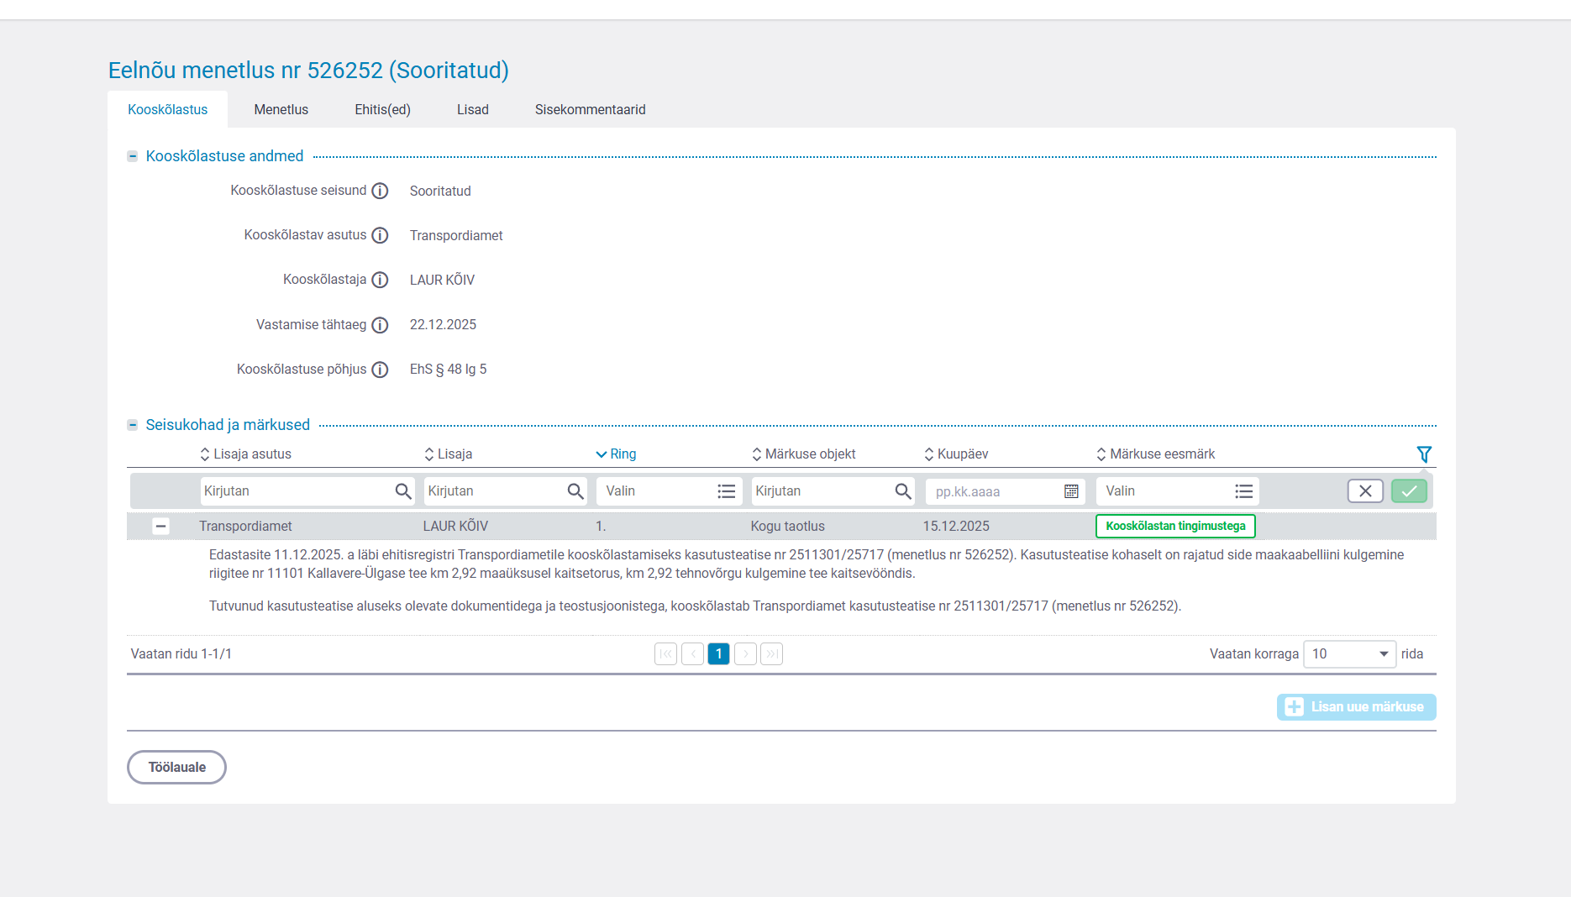This screenshot has height=897, width=1571.
Task: Click info icon next to Kooskõlastuse seisund
Action: click(x=380, y=191)
